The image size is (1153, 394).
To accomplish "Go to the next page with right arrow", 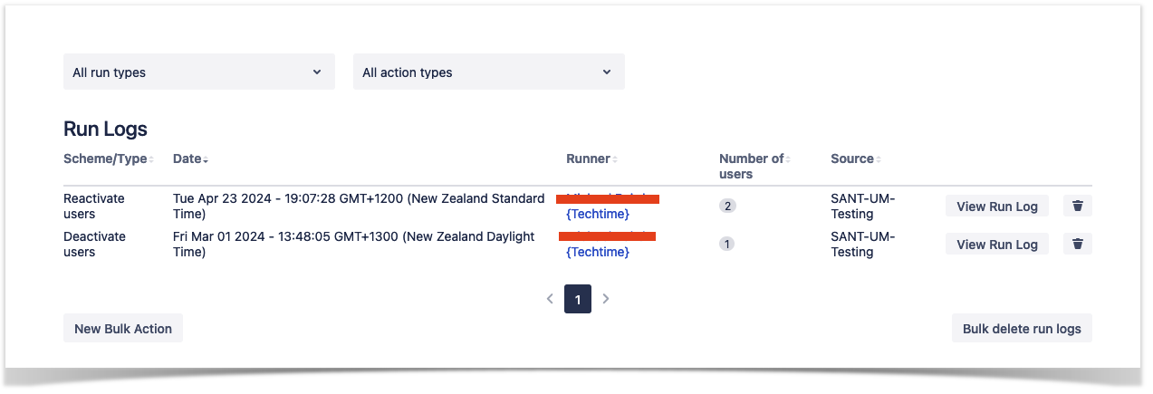I will click(606, 299).
